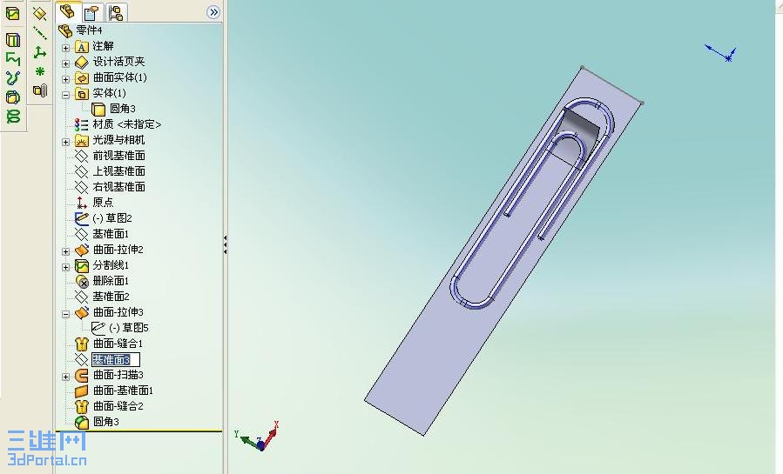Click the 删除面1 delete face icon

(x=81, y=281)
